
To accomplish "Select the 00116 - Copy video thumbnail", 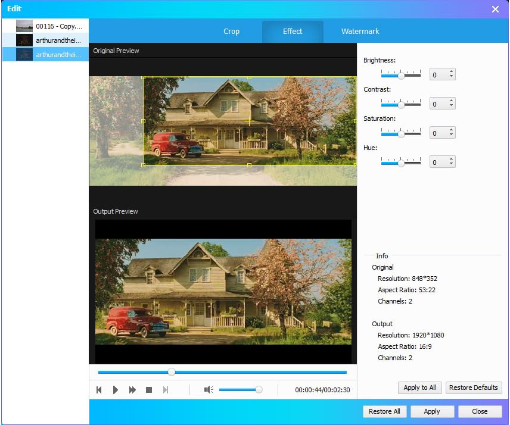I will (x=24, y=26).
